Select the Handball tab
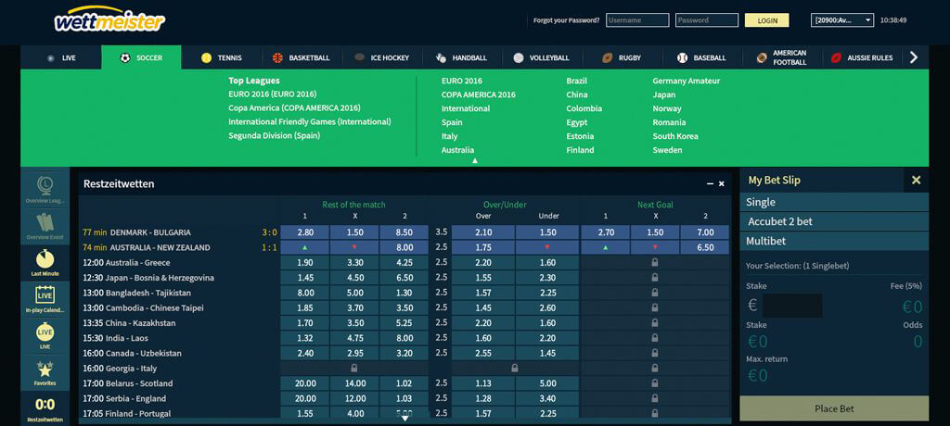The height and width of the screenshot is (426, 950). pos(462,57)
